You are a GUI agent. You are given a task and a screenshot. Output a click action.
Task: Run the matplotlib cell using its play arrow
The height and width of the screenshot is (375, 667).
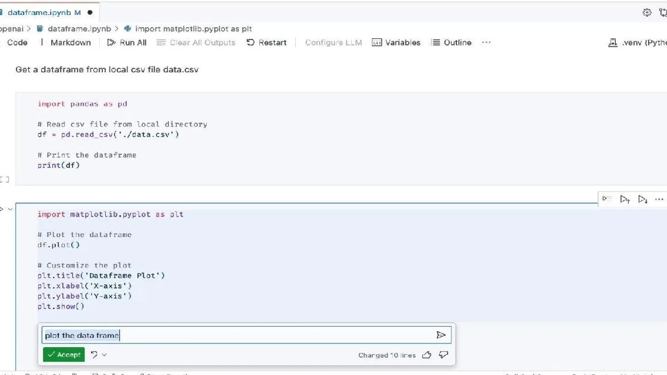pos(2,209)
